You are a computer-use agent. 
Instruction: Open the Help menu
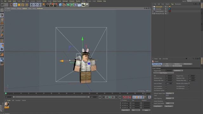104,1
